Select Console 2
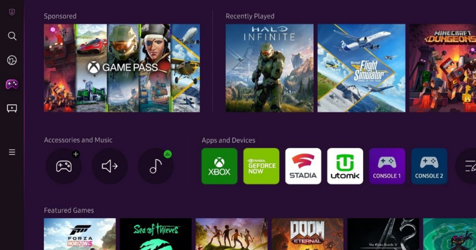The height and width of the screenshot is (250, 476). coord(429,166)
